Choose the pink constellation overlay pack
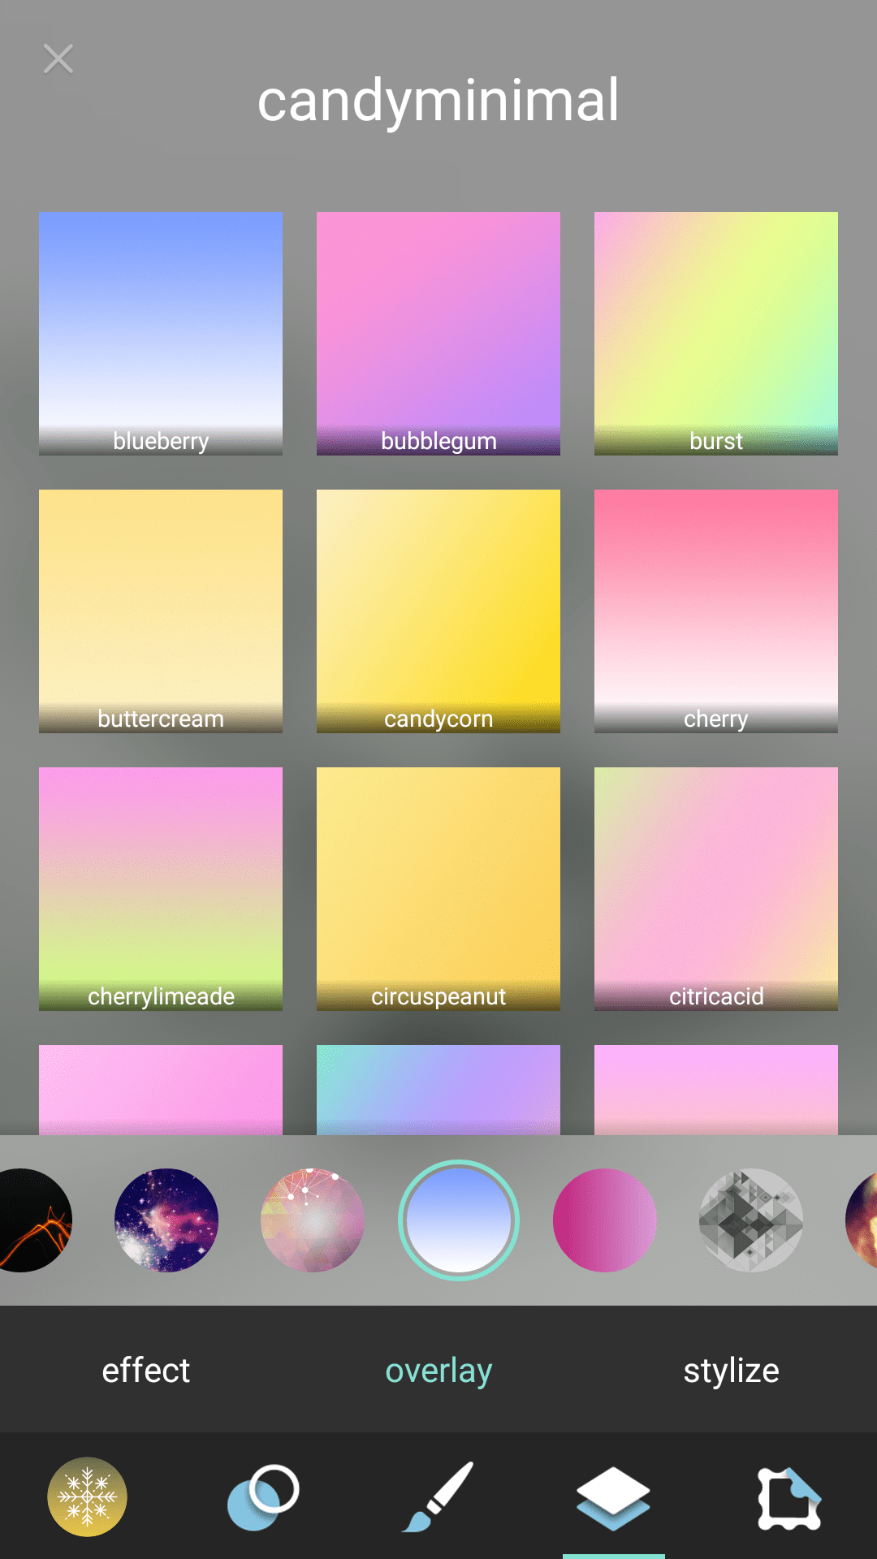877x1559 pixels. [313, 1220]
